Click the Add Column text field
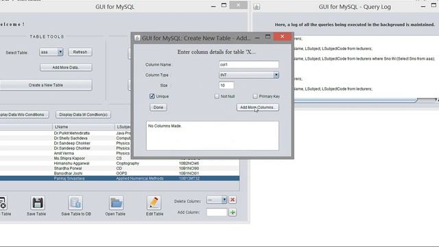 pyautogui.click(x=217, y=212)
